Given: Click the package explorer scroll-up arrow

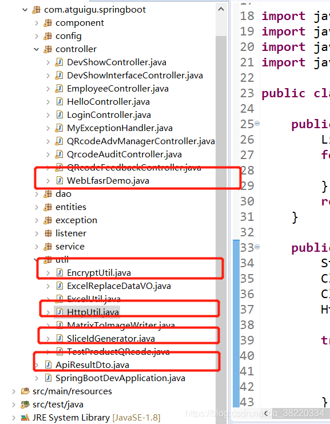Looking at the screenshot, I should click(x=221, y=9).
